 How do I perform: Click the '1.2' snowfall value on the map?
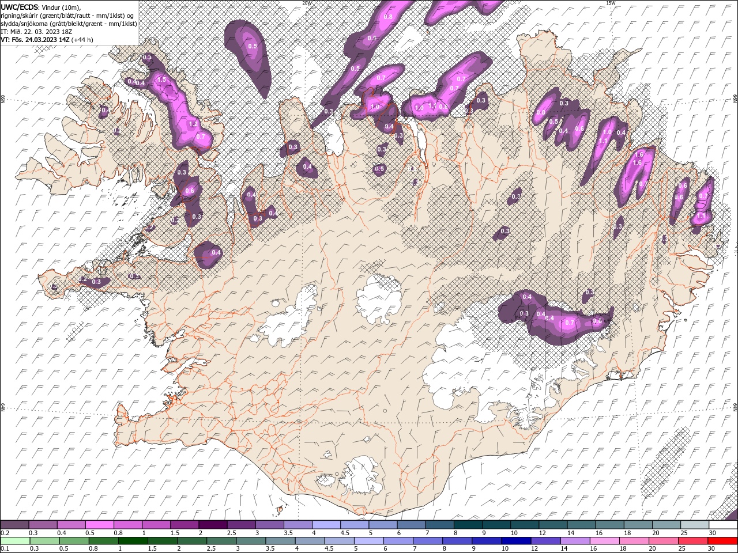tap(194, 124)
